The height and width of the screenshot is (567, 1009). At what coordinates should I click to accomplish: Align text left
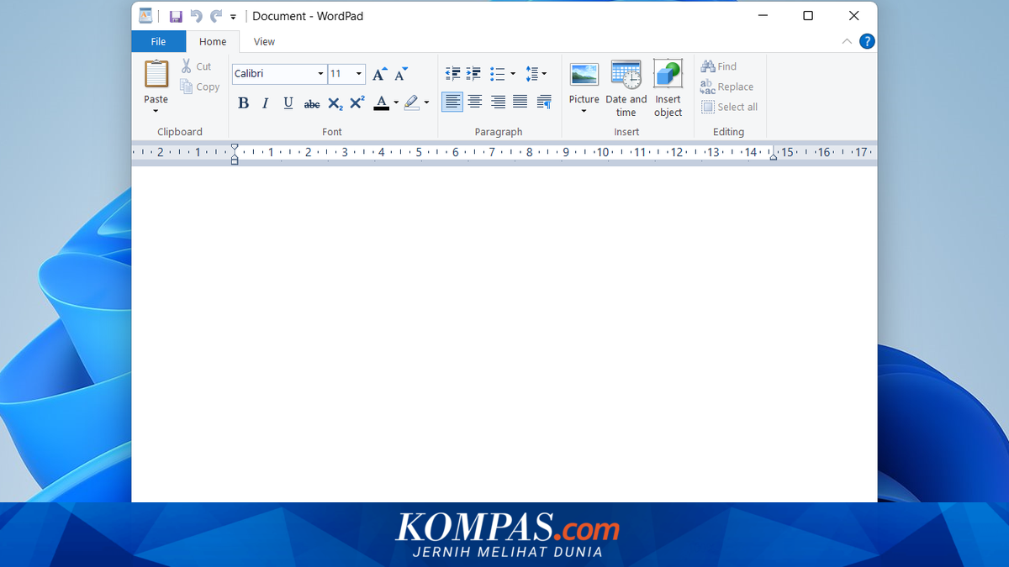(452, 102)
